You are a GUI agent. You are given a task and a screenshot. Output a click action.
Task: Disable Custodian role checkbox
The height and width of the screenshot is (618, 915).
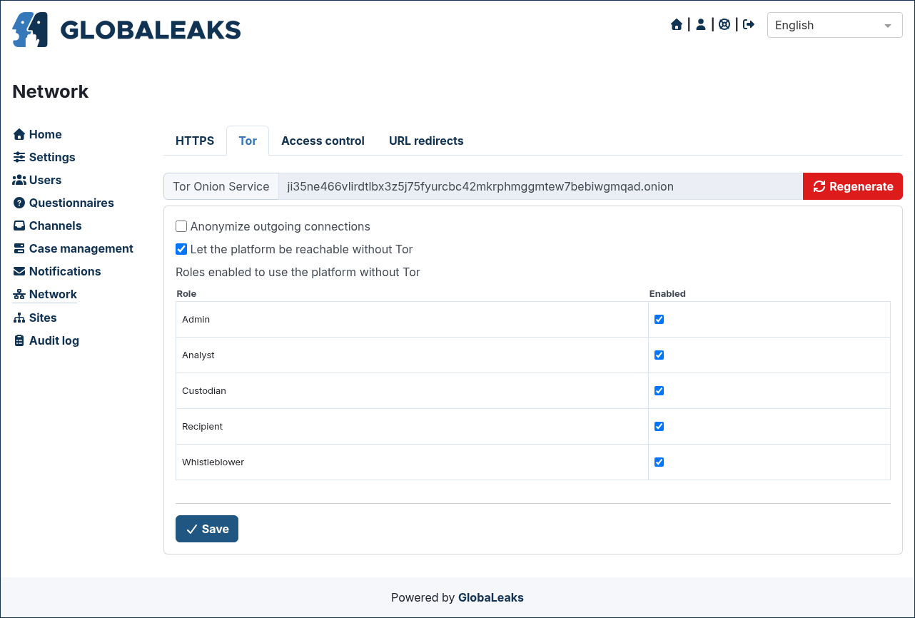pyautogui.click(x=659, y=390)
